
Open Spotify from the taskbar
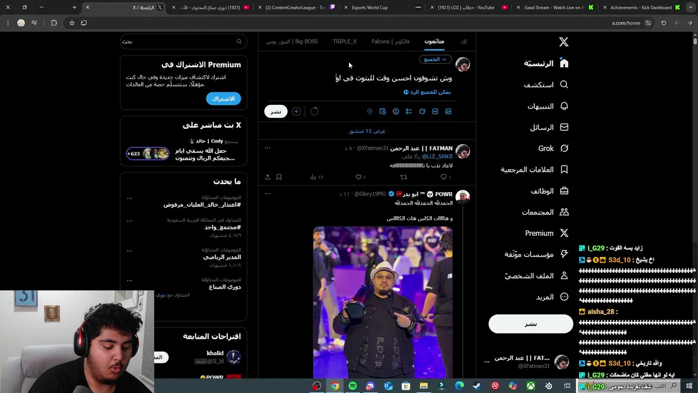(352, 386)
